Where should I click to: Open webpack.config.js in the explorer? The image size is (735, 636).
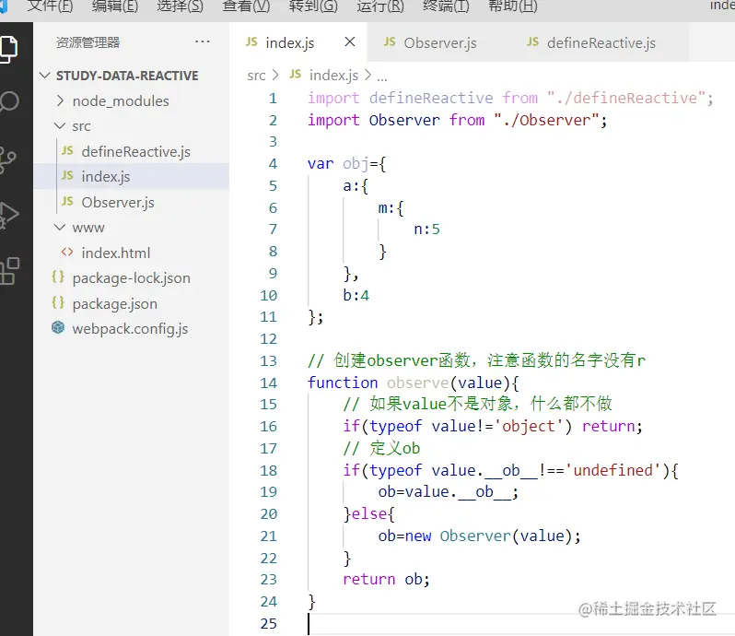tap(130, 329)
